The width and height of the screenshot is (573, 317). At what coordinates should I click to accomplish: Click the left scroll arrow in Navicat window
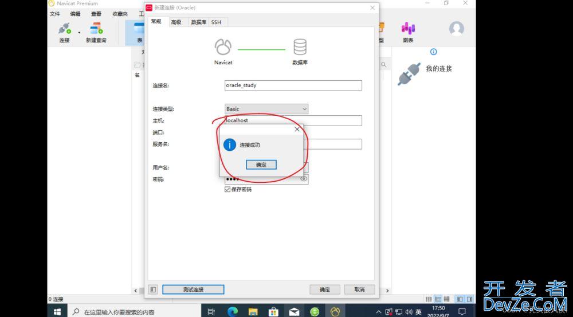point(136,291)
